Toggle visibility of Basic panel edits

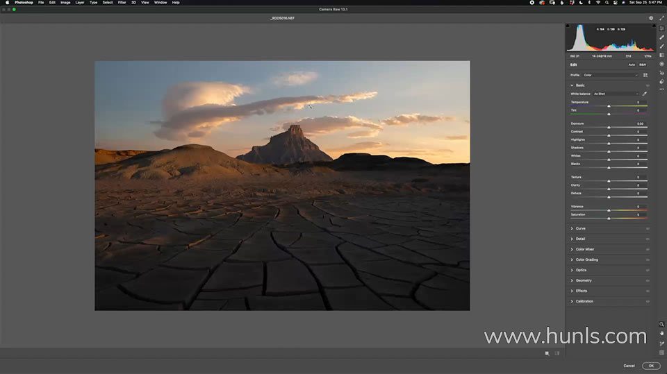pos(648,85)
